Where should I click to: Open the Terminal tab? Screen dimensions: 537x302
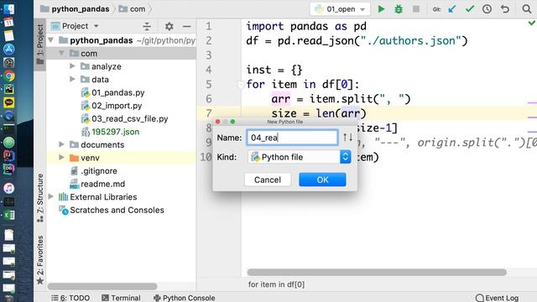121,298
